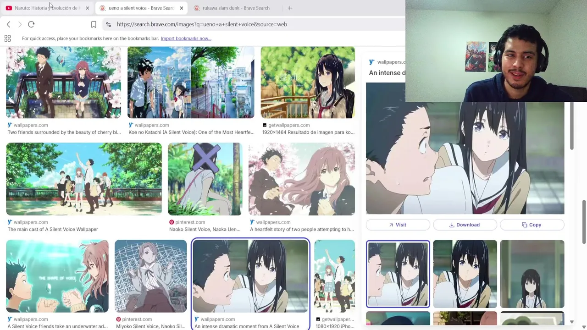Select first related thumbnail in preview panel

pyautogui.click(x=398, y=274)
